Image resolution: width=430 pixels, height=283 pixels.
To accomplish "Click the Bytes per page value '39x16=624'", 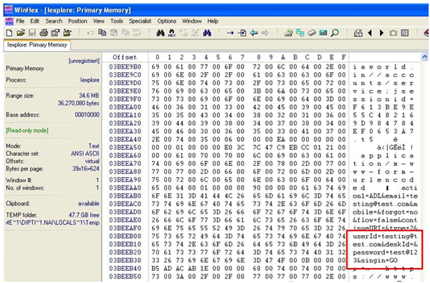I will pos(86,169).
